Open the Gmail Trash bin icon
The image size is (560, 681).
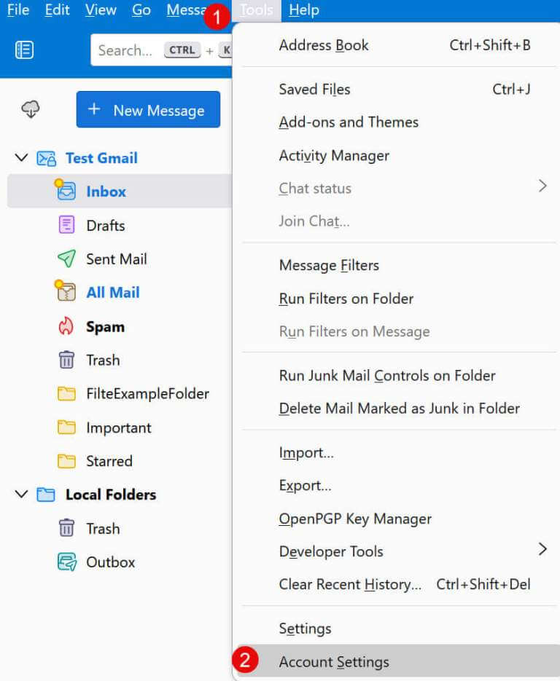click(x=66, y=360)
